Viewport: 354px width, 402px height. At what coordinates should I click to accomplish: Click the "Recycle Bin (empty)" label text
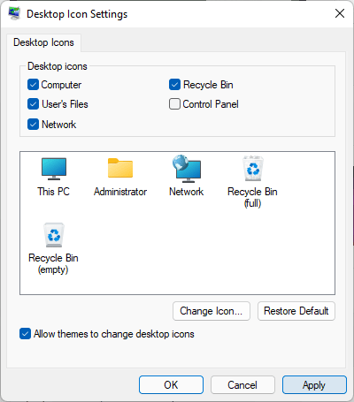coord(53,263)
